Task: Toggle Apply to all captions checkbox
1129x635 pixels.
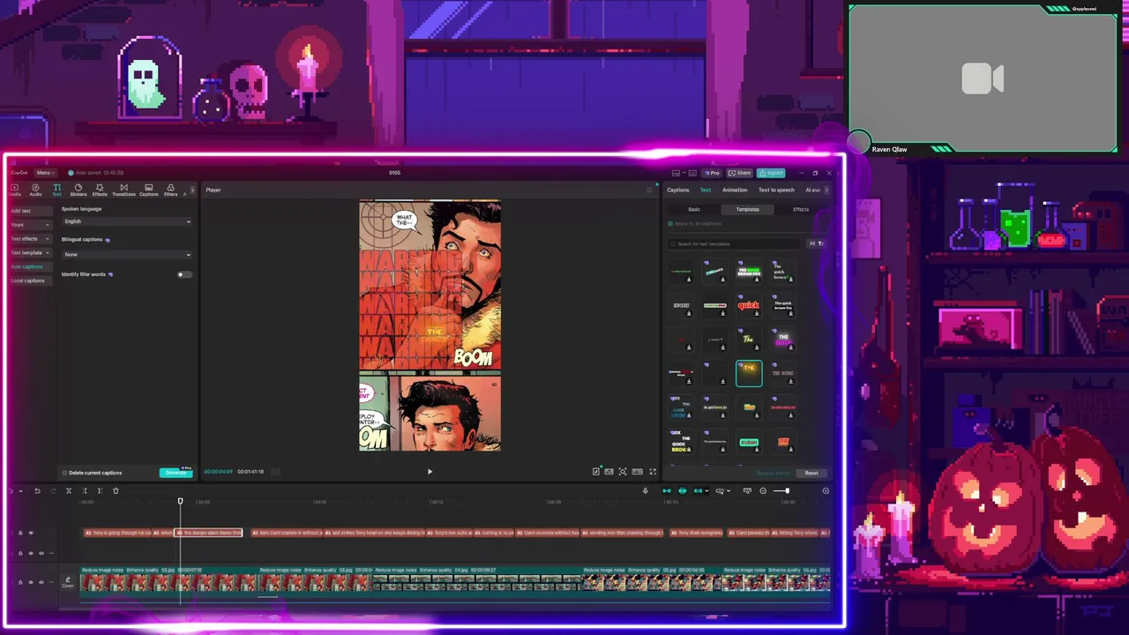Action: click(x=670, y=224)
